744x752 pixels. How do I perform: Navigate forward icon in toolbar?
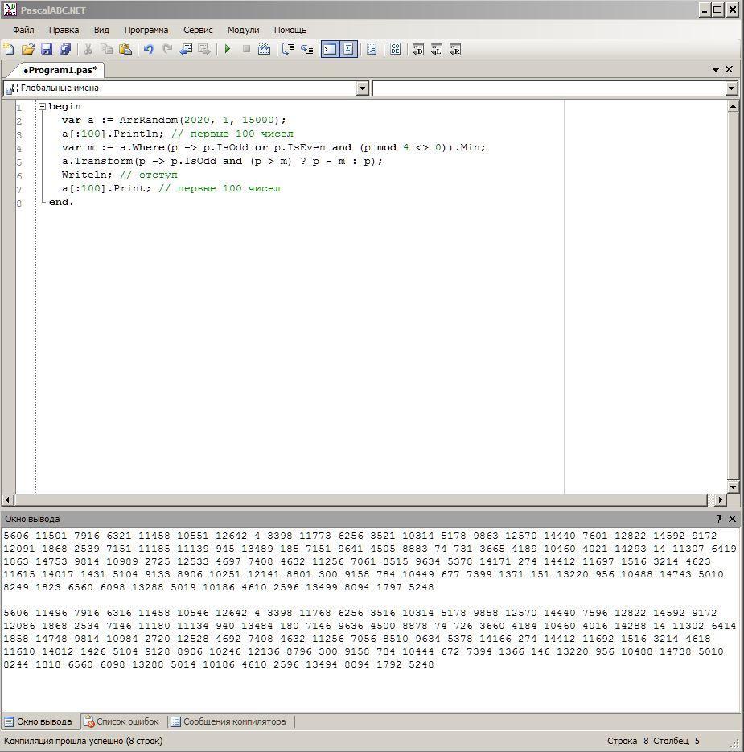[x=204, y=49]
